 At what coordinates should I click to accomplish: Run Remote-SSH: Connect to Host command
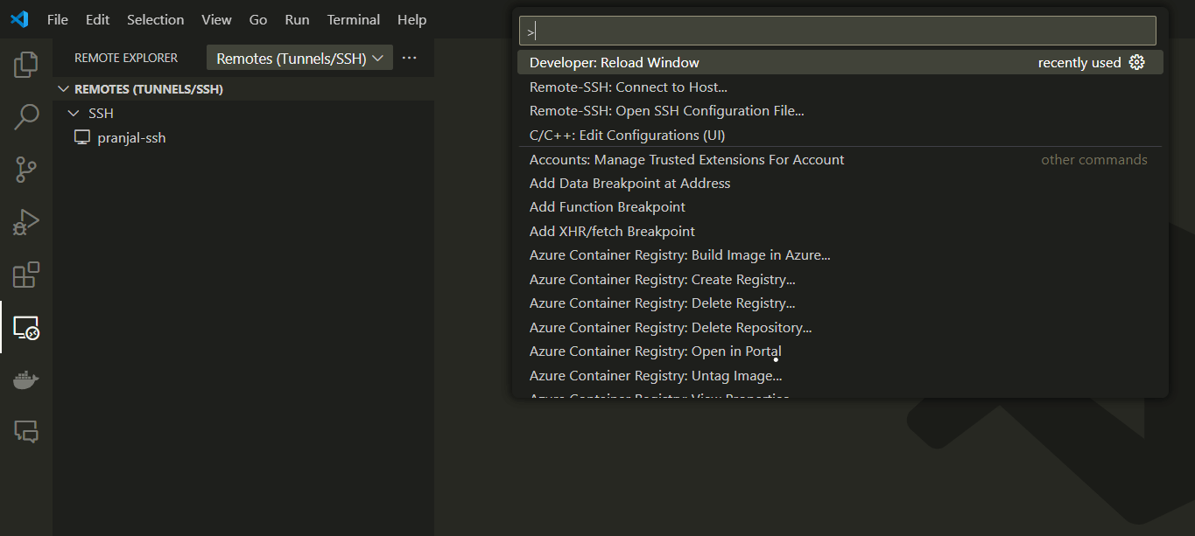(x=628, y=87)
